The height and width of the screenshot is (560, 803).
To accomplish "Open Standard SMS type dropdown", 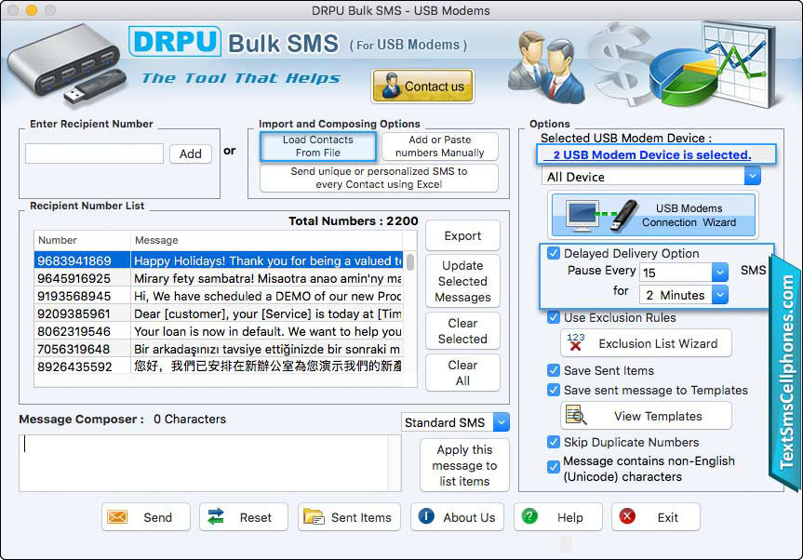I will [502, 421].
